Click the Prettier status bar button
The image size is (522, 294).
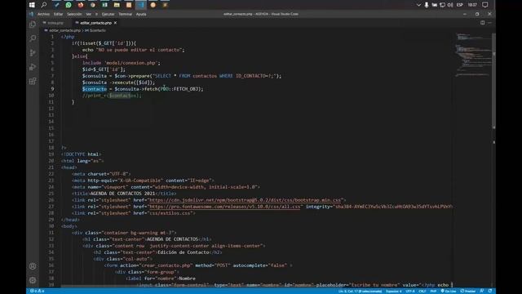click(468, 291)
